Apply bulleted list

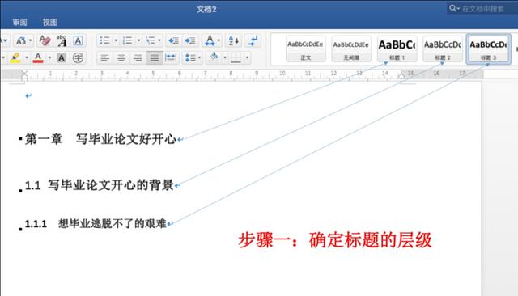click(104, 40)
